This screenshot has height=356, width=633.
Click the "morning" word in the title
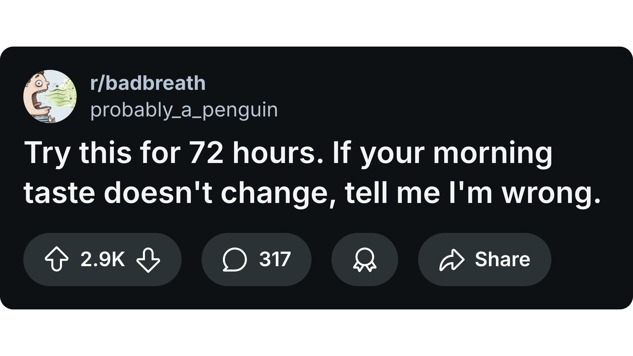493,153
